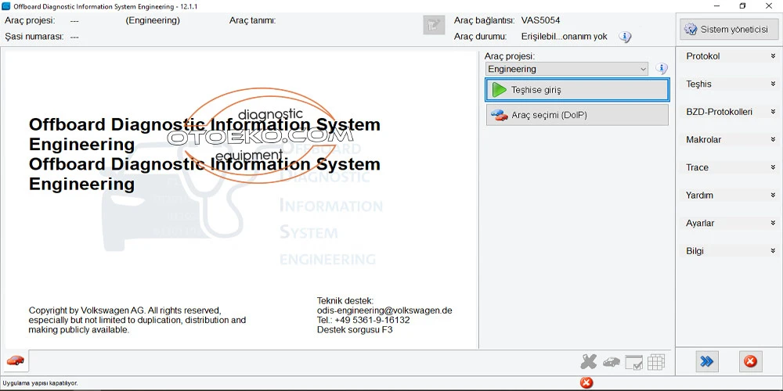
Task: Click the grey car icon in bottom toolbar
Action: click(612, 362)
